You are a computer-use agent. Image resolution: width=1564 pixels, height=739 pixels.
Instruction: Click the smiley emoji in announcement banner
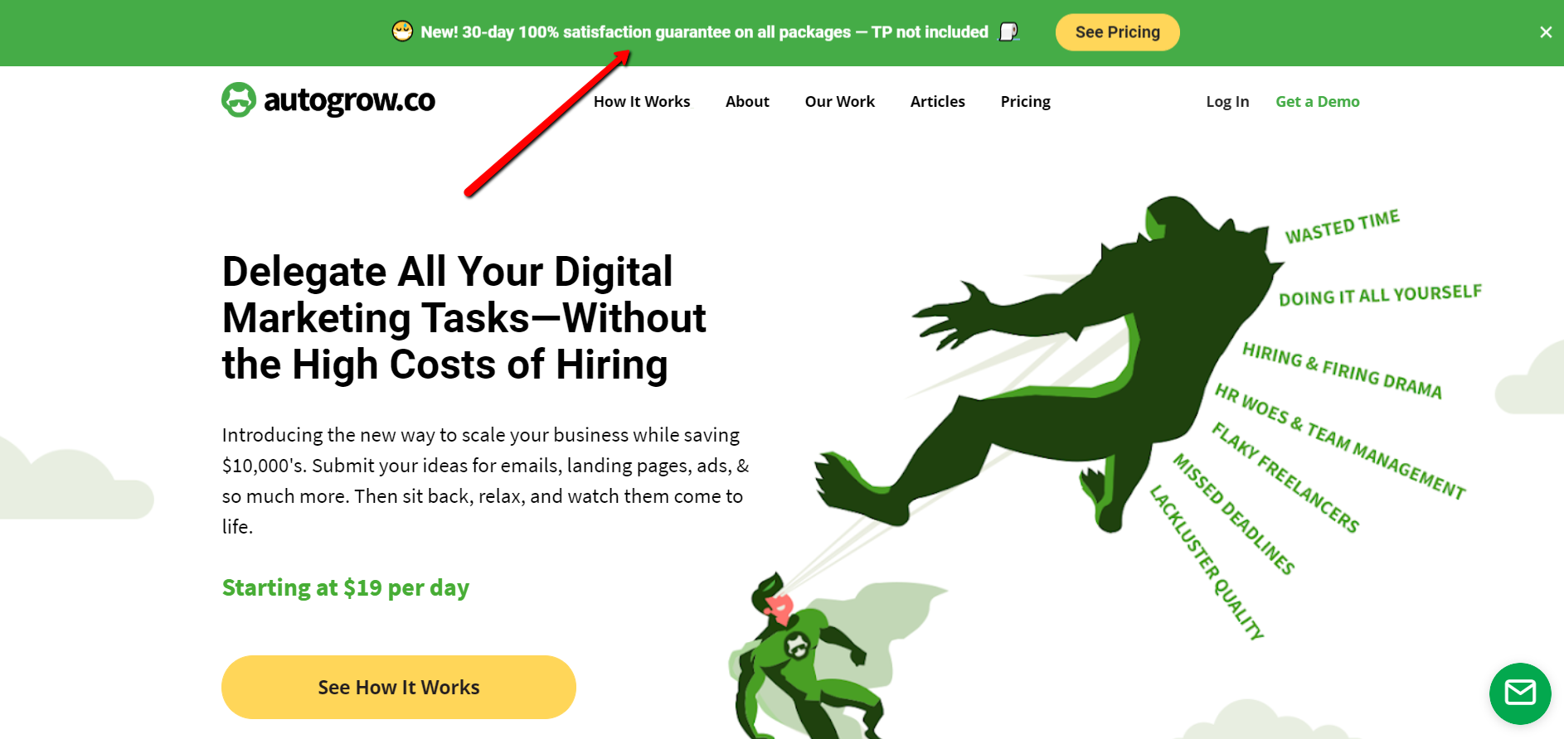[402, 31]
